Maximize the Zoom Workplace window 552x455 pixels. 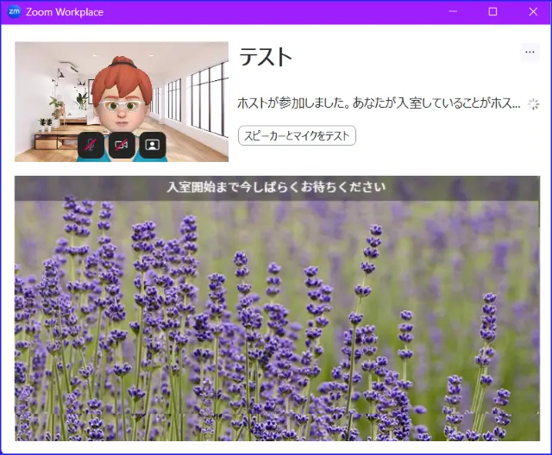(x=492, y=11)
